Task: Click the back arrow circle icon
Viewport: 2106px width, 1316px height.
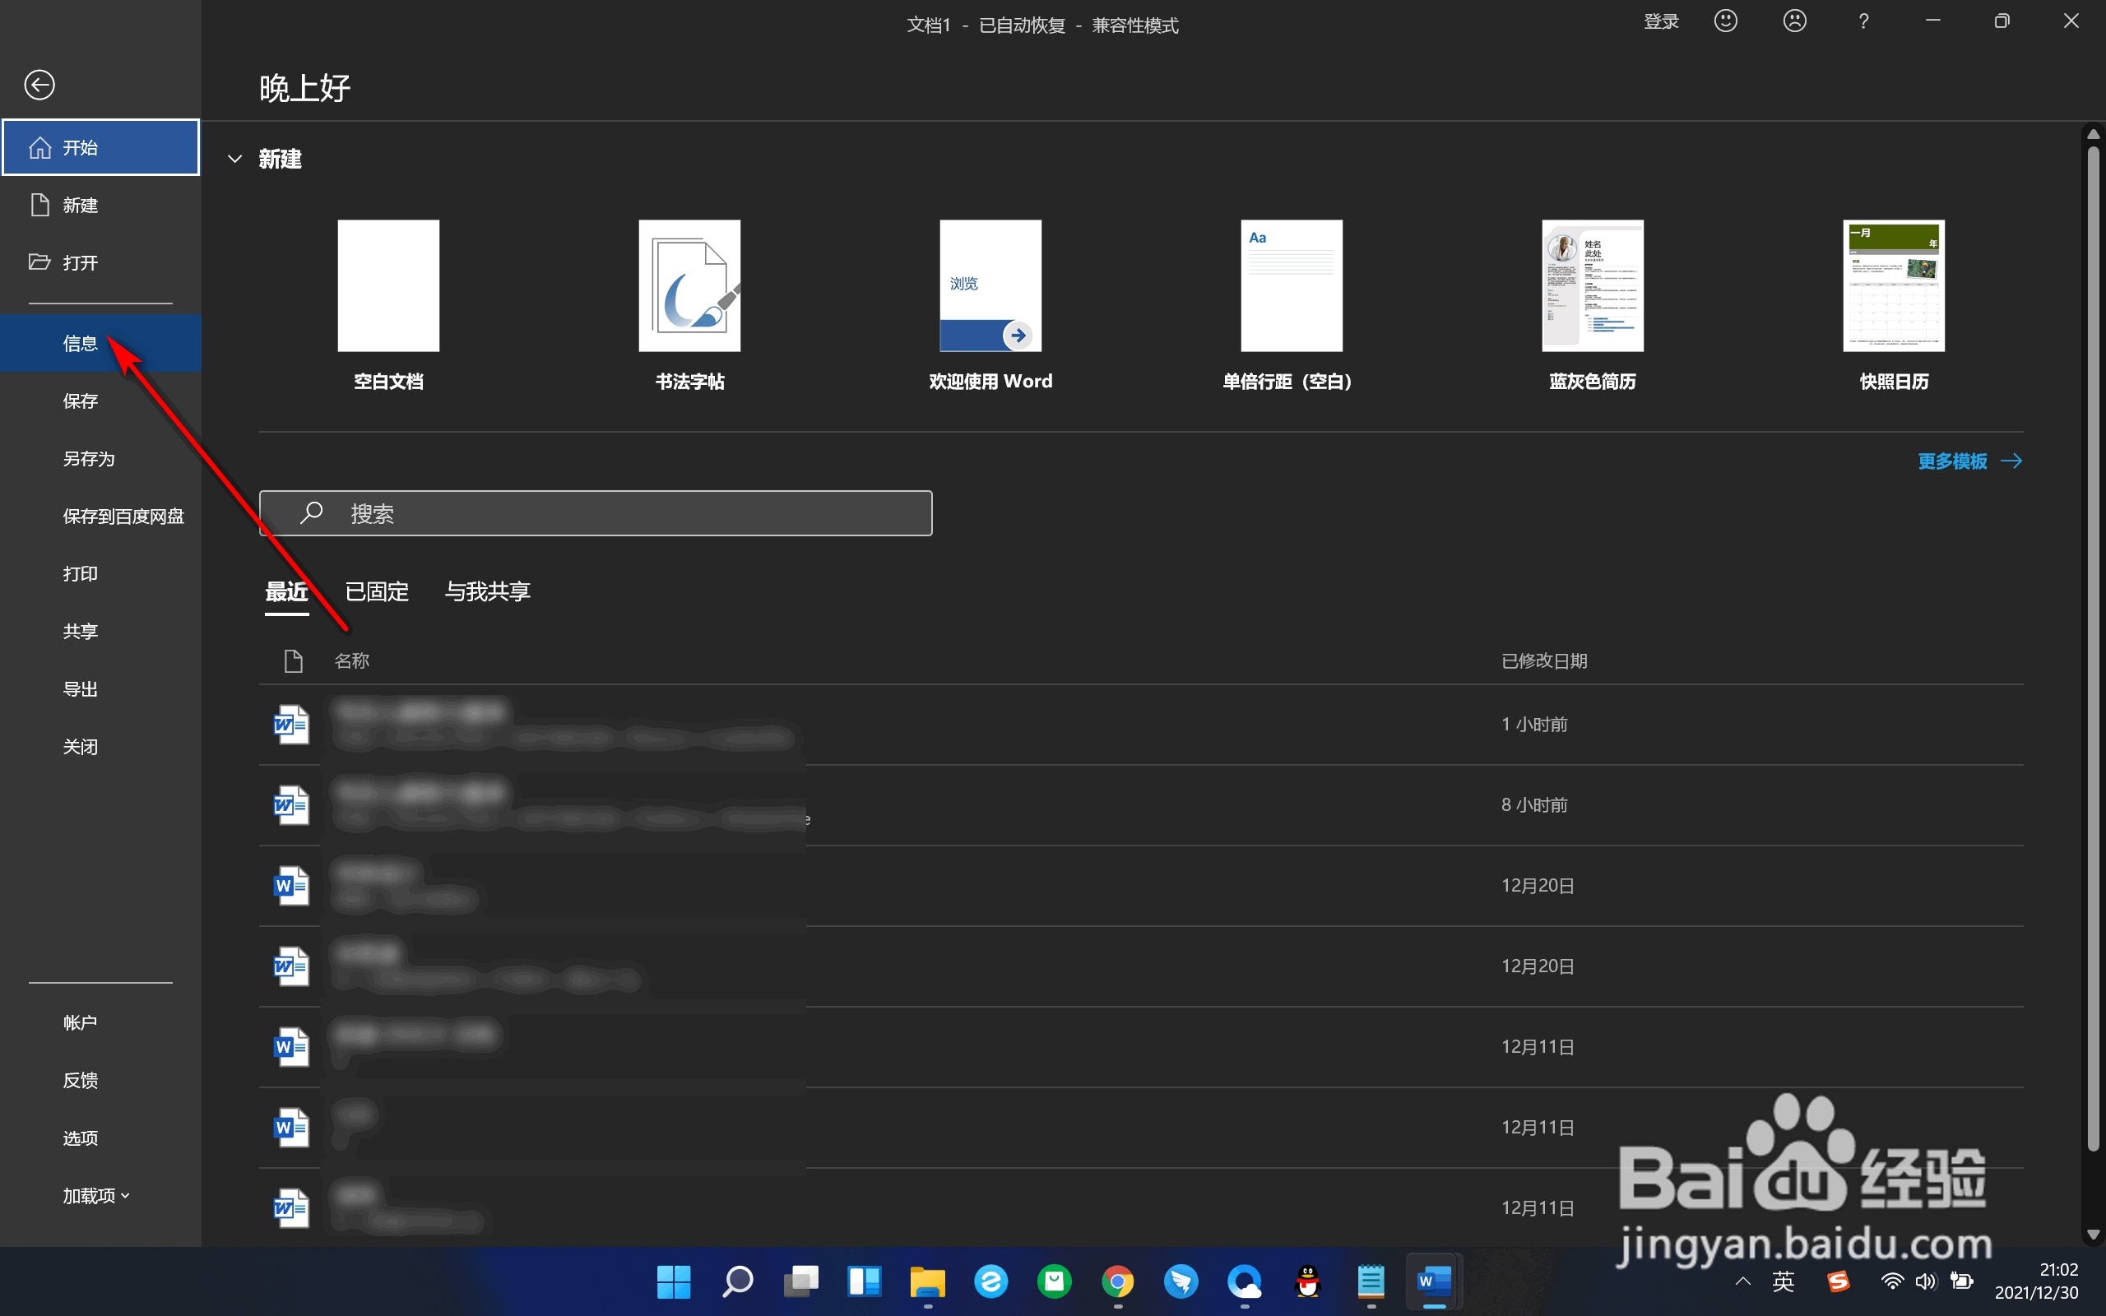Action: [x=39, y=86]
